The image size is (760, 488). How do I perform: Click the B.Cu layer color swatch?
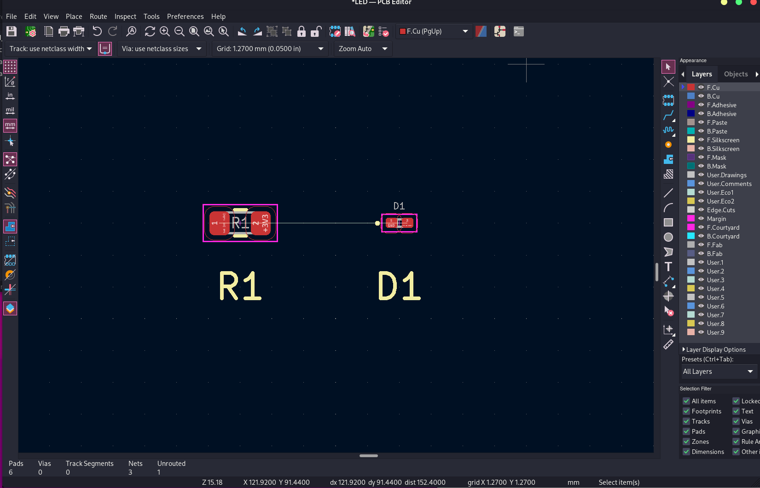click(x=690, y=96)
